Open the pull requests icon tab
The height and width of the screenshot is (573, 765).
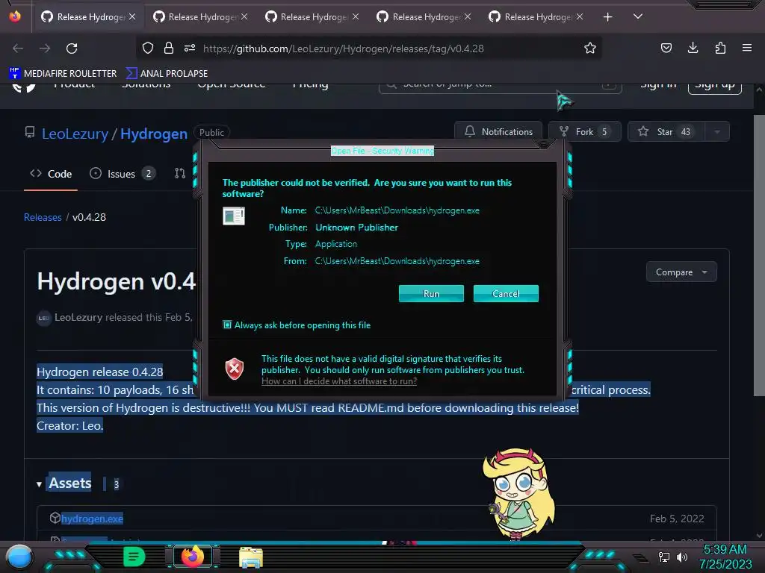click(x=180, y=173)
